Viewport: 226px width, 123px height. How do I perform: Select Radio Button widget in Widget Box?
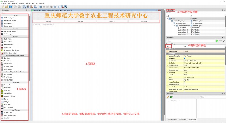coord(8,45)
